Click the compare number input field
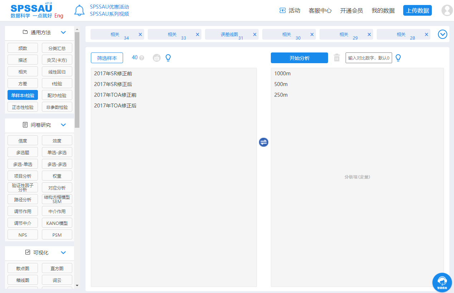The image size is (454, 293). 368,57
